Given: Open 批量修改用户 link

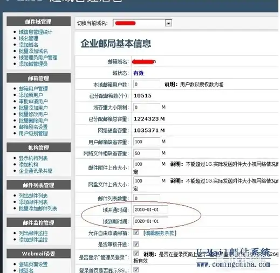Looking at the screenshot, I should click(33, 114).
